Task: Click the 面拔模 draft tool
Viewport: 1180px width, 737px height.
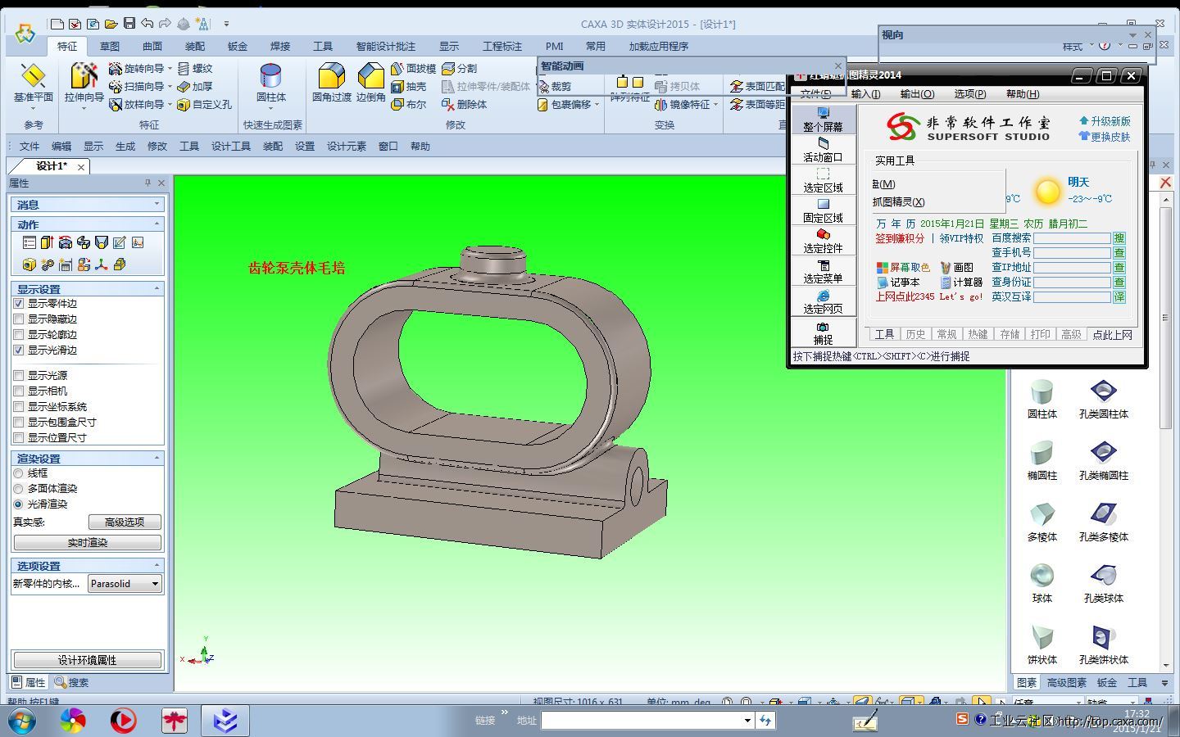Action: coord(413,69)
